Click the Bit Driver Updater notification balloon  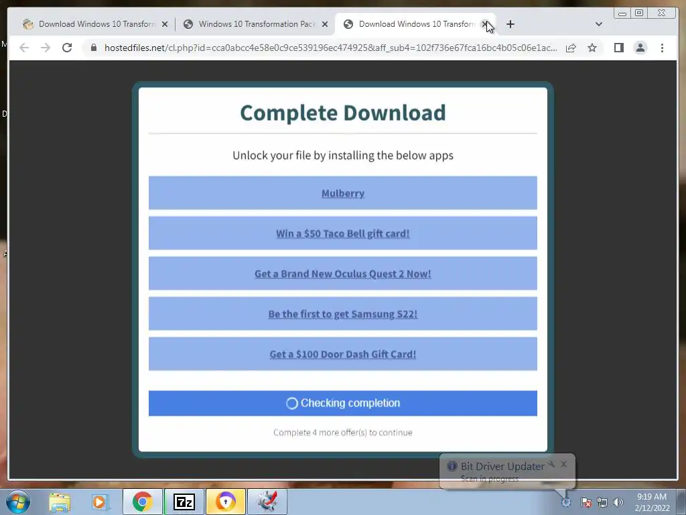coord(507,471)
